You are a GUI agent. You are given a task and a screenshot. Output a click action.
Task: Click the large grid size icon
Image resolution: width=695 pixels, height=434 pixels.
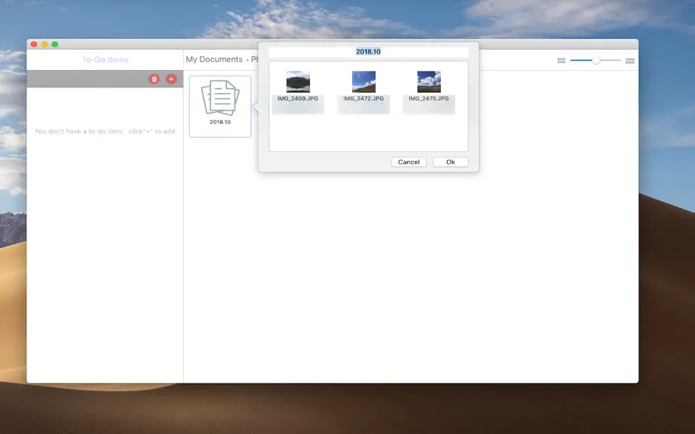pyautogui.click(x=630, y=61)
